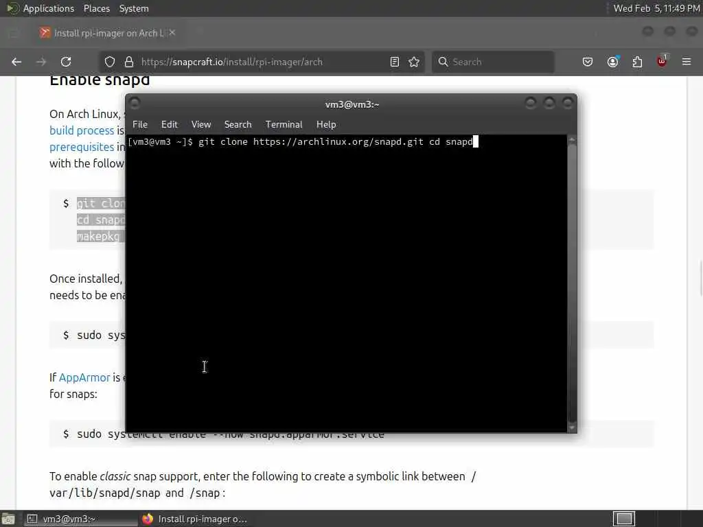Click the terminal scrollbar up arrow
Viewport: 703px width, 527px height.
(572, 140)
